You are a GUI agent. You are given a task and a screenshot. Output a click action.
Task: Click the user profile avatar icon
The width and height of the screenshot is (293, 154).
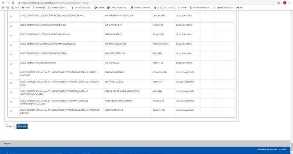point(285,3)
